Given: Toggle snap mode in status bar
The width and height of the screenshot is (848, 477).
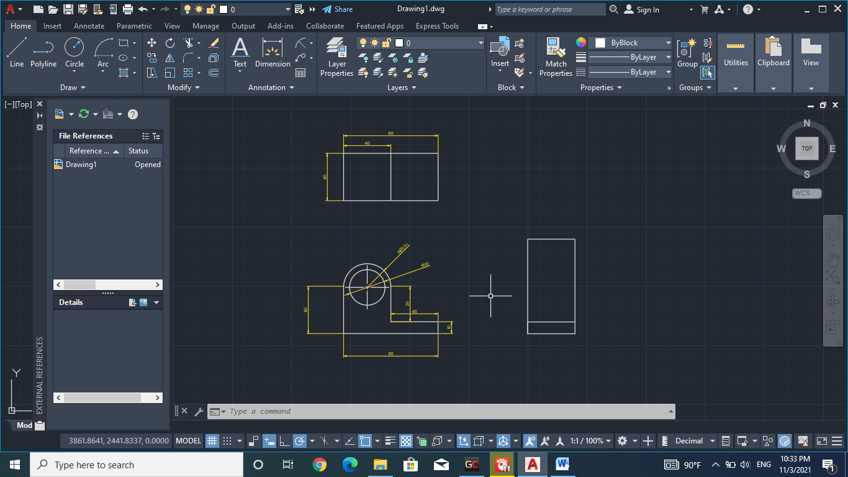Looking at the screenshot, I should coord(227,441).
